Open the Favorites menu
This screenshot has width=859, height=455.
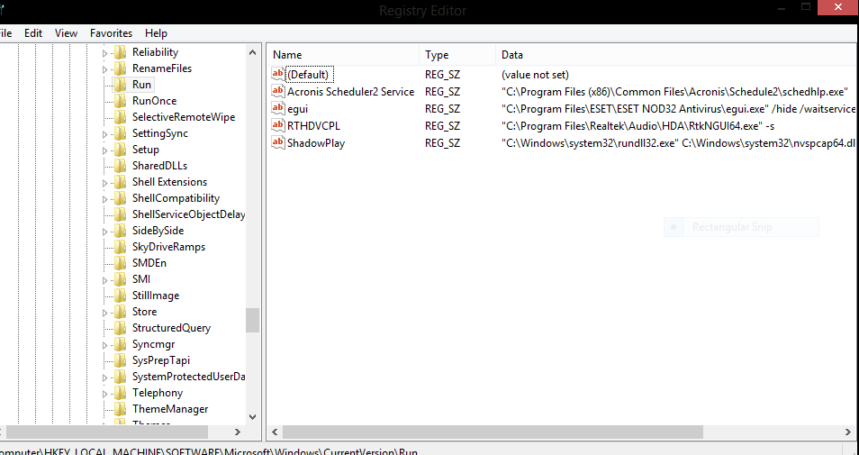coord(111,33)
